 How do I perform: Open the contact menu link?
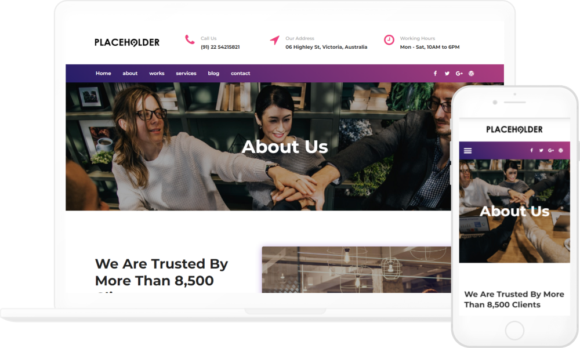(241, 73)
